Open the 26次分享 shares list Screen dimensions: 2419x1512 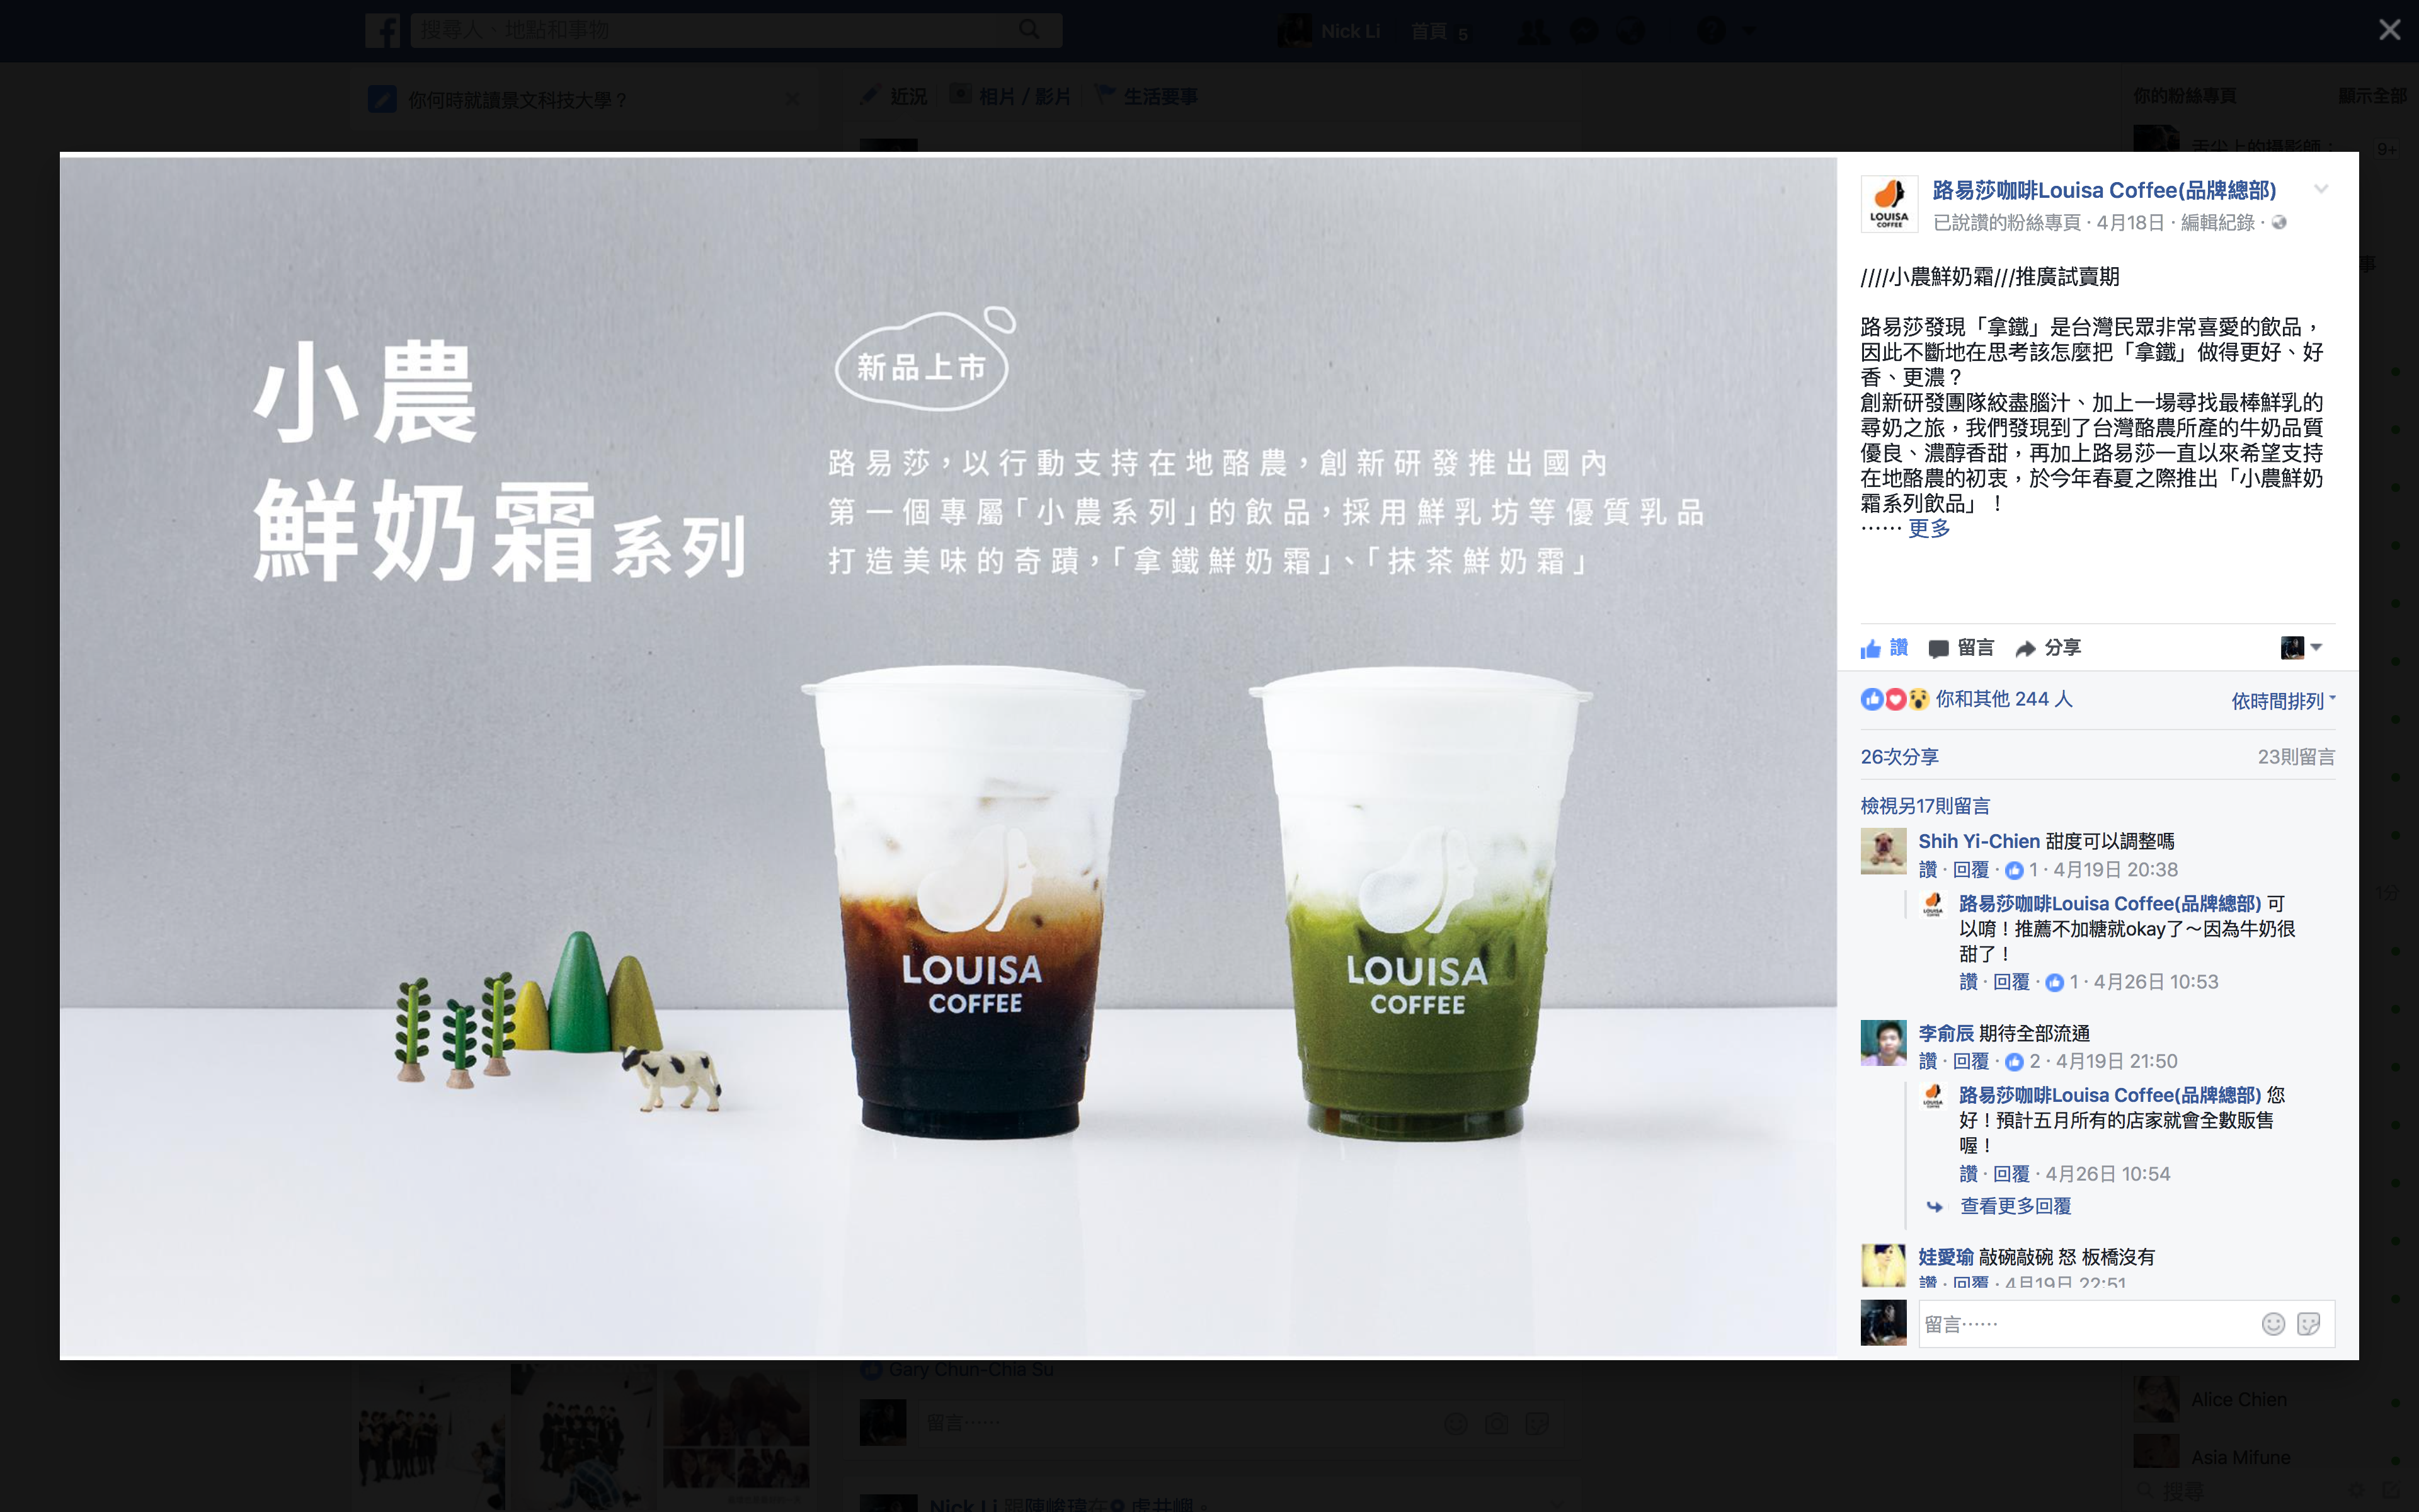tap(1899, 757)
